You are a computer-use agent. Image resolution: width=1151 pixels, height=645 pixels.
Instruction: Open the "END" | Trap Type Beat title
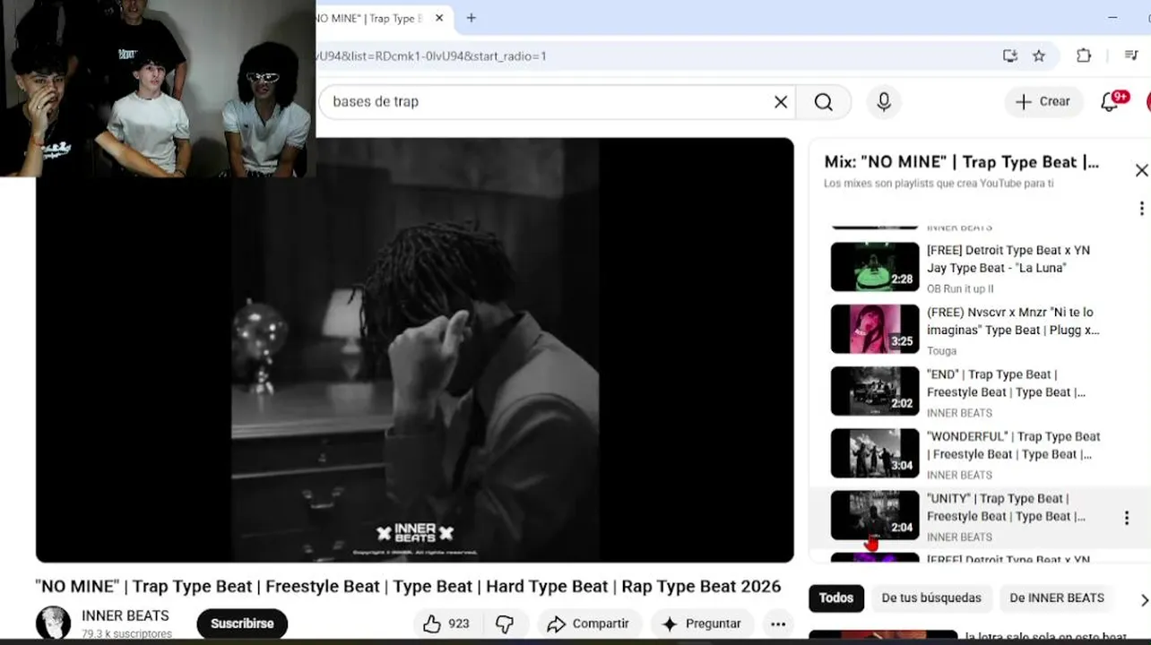pyautogui.click(x=1006, y=383)
